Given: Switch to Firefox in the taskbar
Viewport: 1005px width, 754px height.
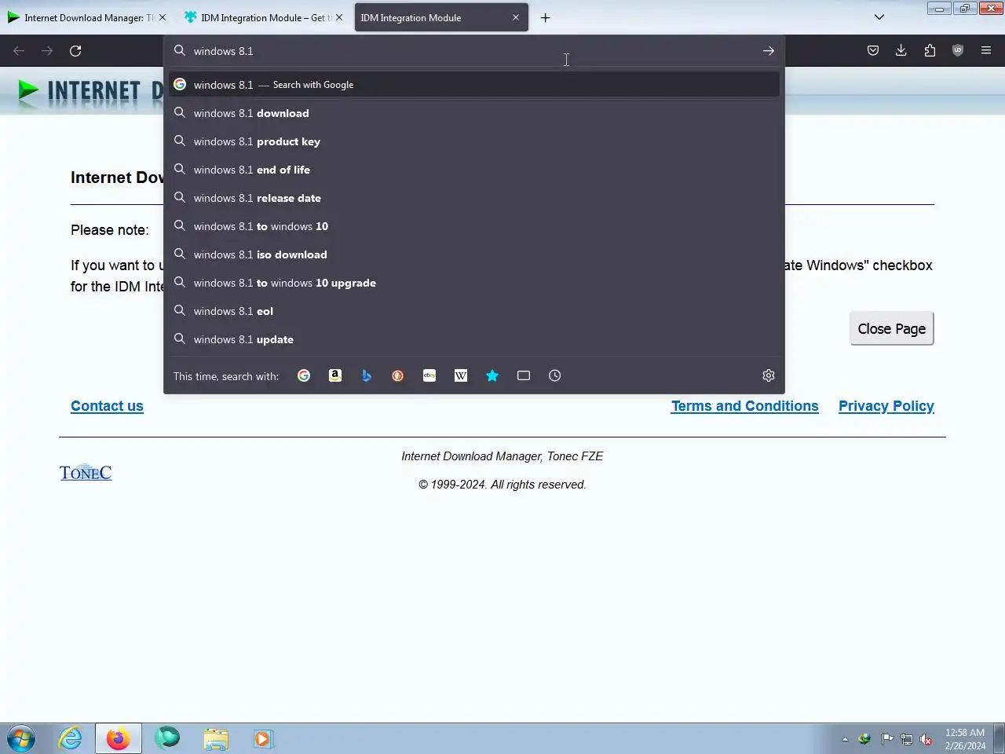Looking at the screenshot, I should 119,739.
